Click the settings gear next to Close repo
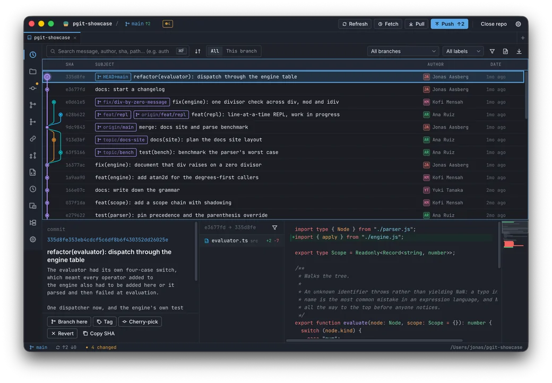Screen dimensions: 552x383 (x=518, y=24)
